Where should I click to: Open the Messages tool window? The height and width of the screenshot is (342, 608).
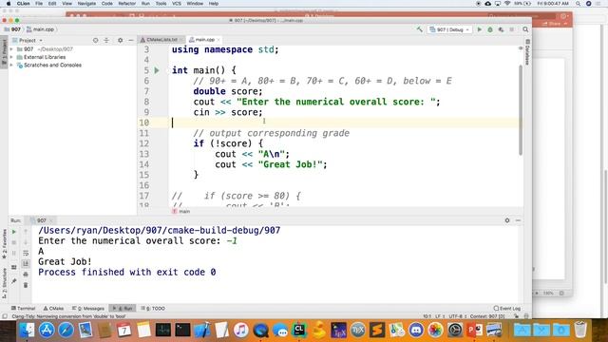click(x=88, y=308)
